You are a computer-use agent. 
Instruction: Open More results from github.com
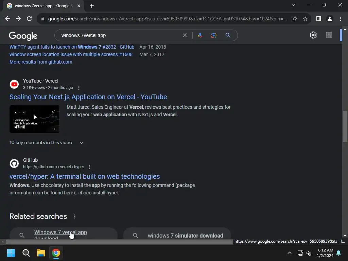[41, 62]
